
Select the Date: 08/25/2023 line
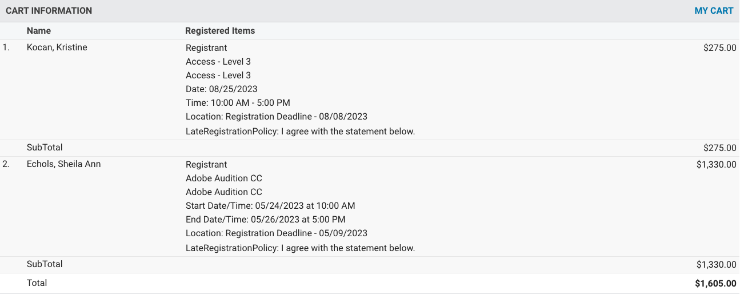click(x=222, y=89)
